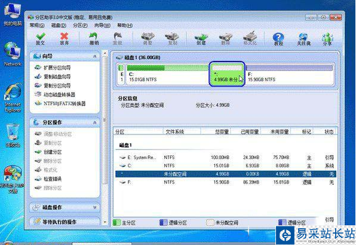Click the 分享 (share) toolbar icon
The height and width of the screenshot is (245, 356).
327,39
